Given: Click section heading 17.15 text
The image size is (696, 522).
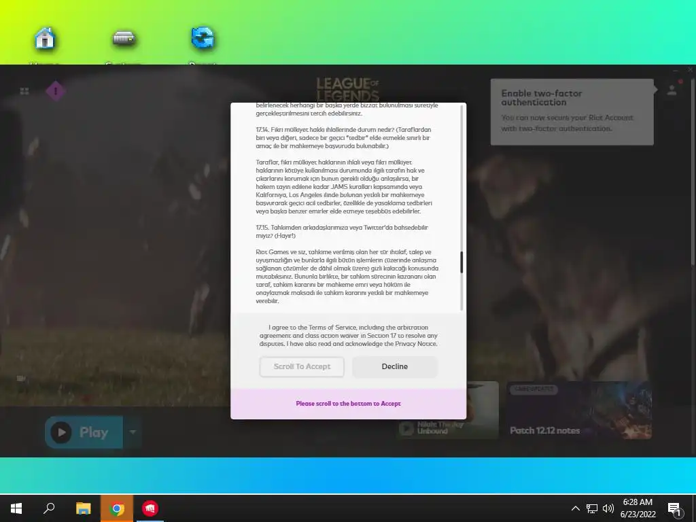Looking at the screenshot, I should click(342, 232).
